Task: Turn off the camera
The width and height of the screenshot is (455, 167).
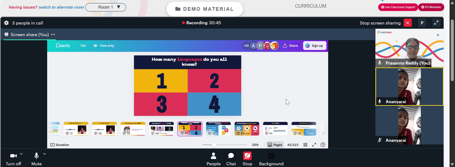Action: pos(13,159)
